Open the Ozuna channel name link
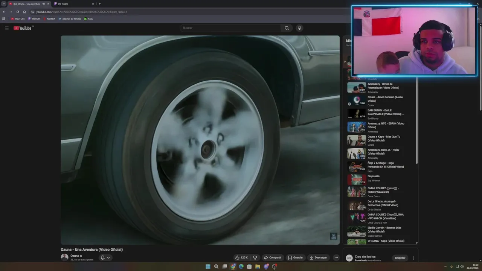This screenshot has height=271, width=482. pos(75,256)
